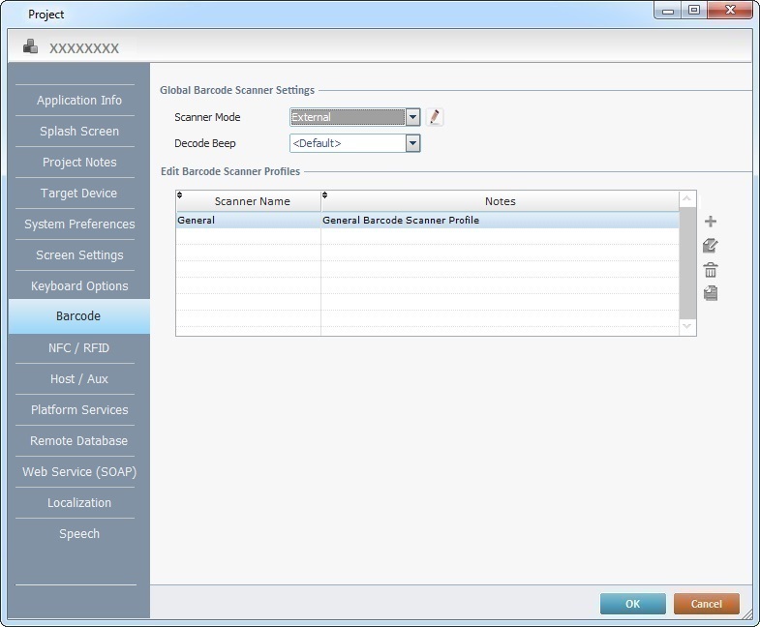Image resolution: width=760 pixels, height=627 pixels.
Task: Confirm with the OK button
Action: click(x=632, y=604)
